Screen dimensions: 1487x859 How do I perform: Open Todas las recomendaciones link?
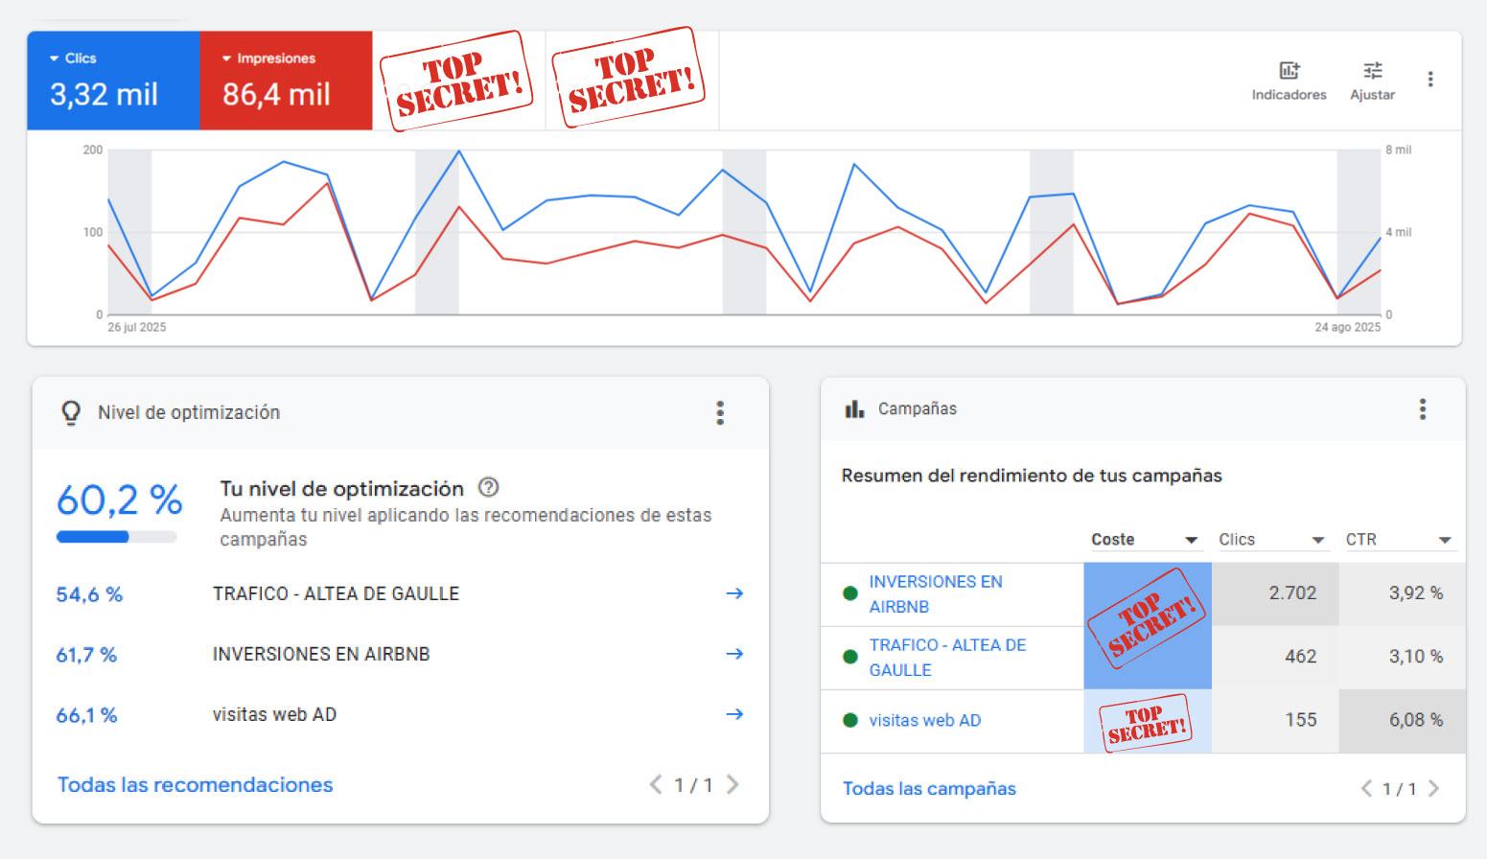pyautogui.click(x=195, y=785)
